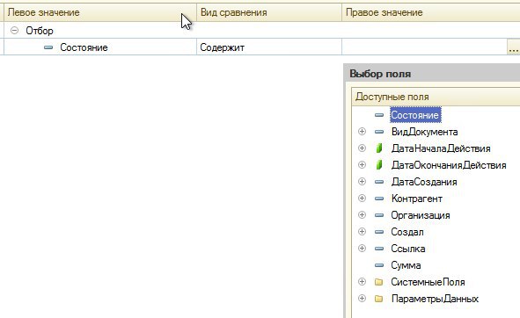Expand the Ссылка field
Screen dimensions: 520x318
[362, 248]
